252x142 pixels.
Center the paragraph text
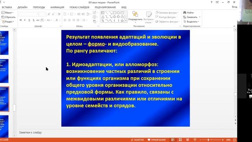point(69,20)
